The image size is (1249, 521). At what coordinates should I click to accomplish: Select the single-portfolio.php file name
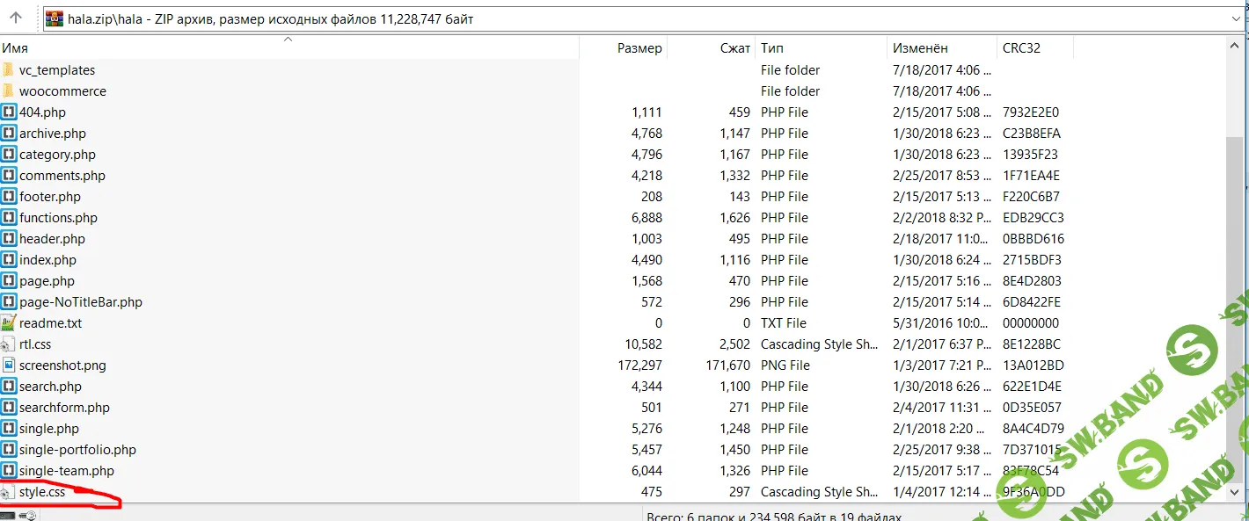pos(77,450)
